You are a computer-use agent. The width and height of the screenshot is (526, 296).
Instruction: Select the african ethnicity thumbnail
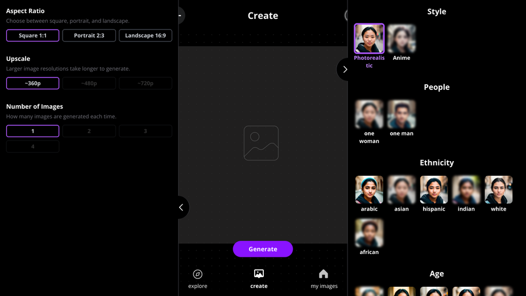(369, 233)
